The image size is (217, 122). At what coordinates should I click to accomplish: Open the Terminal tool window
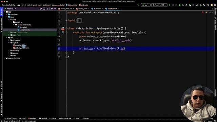pyautogui.click(x=43, y=118)
